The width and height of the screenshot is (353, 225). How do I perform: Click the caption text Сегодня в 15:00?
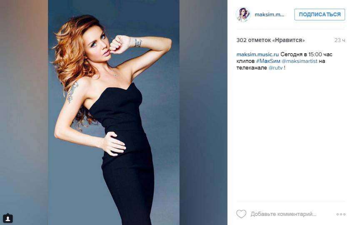301,54
